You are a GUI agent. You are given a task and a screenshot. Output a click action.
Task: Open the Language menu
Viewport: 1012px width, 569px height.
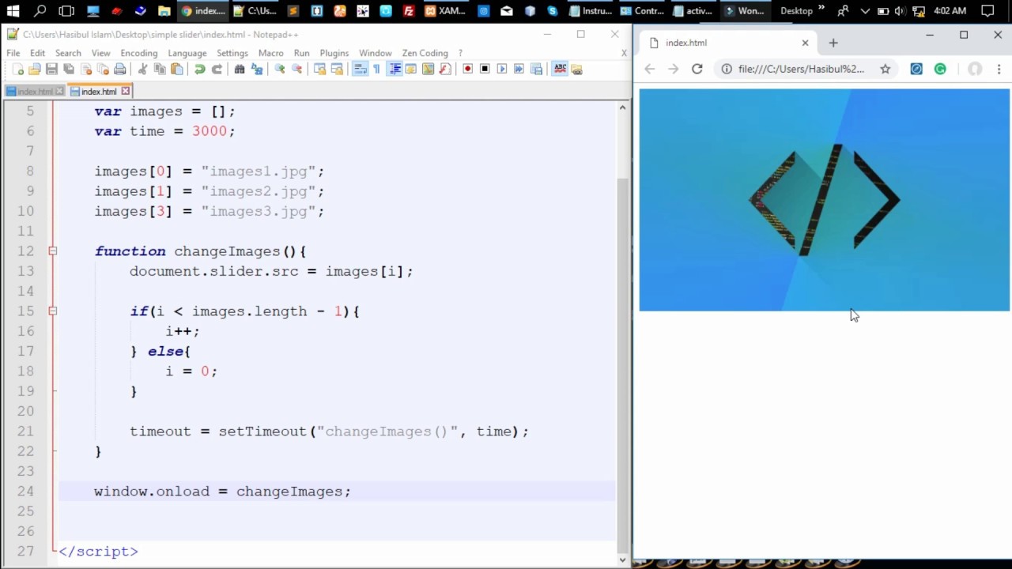[187, 53]
